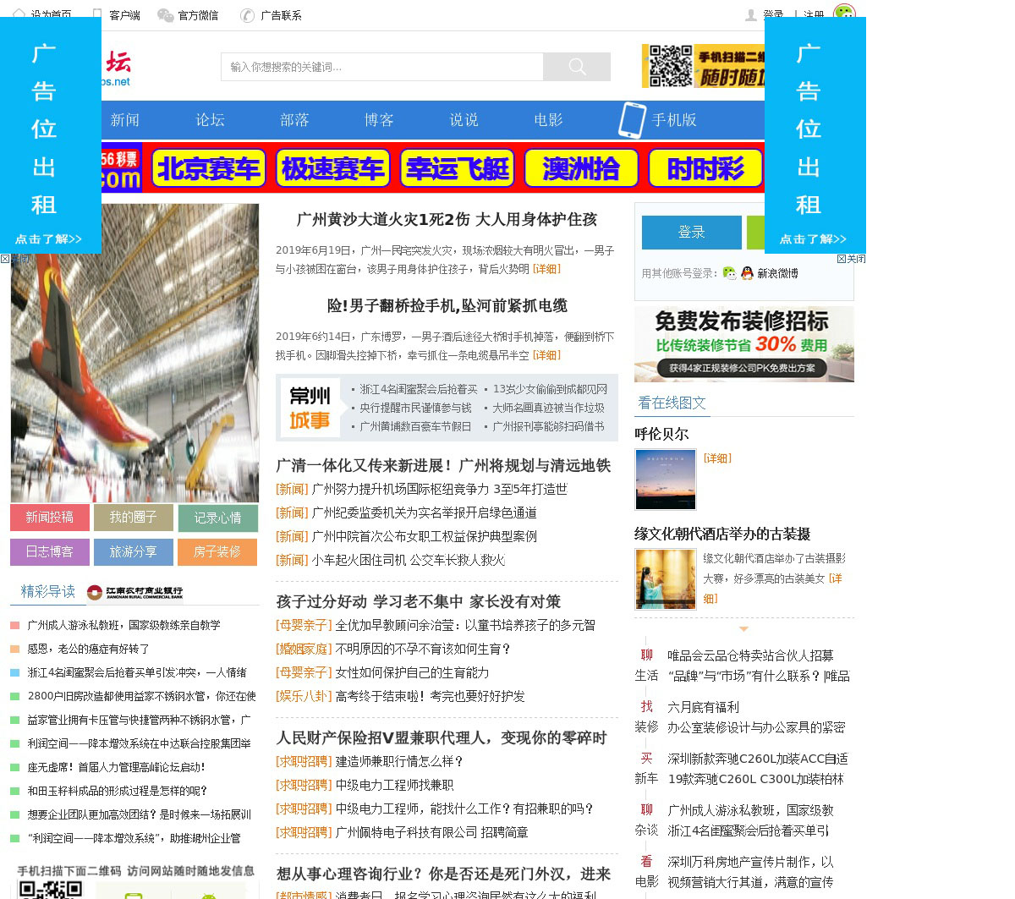Open the 博客 navigation tab
The width and height of the screenshot is (1015, 899).
[x=379, y=120]
